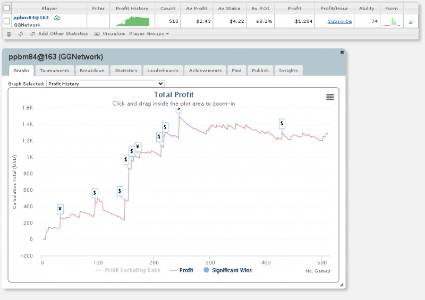Click the Form mini chart for ppbm84@163
425x300 pixels.
392,22
